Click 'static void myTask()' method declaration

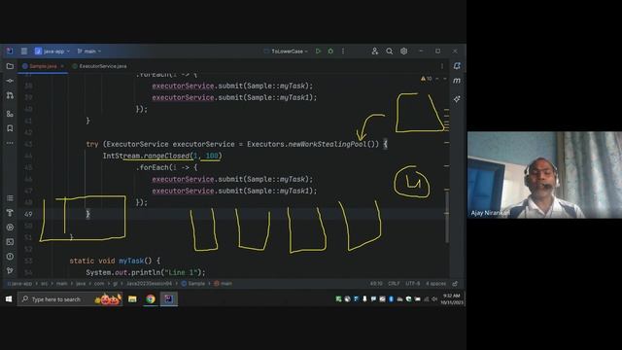point(115,261)
